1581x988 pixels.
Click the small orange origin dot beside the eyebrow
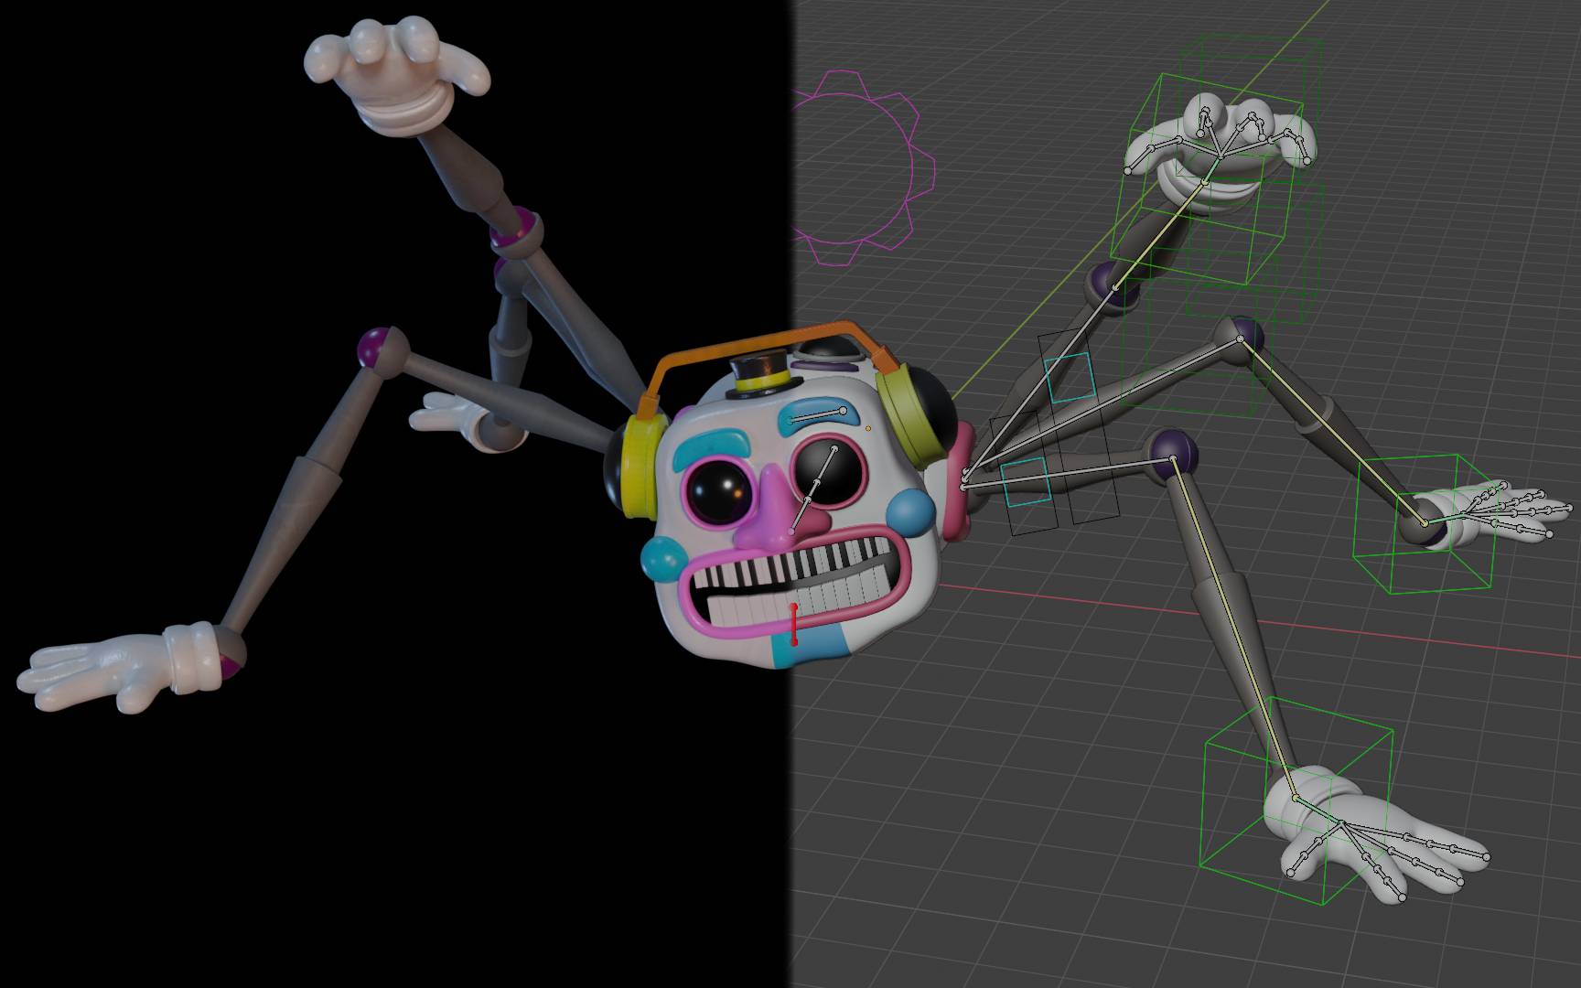pos(868,427)
